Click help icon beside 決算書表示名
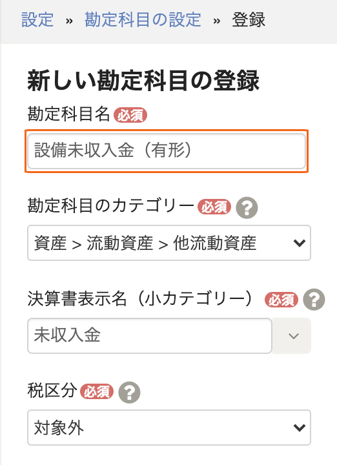337x465 pixels. pyautogui.click(x=314, y=300)
